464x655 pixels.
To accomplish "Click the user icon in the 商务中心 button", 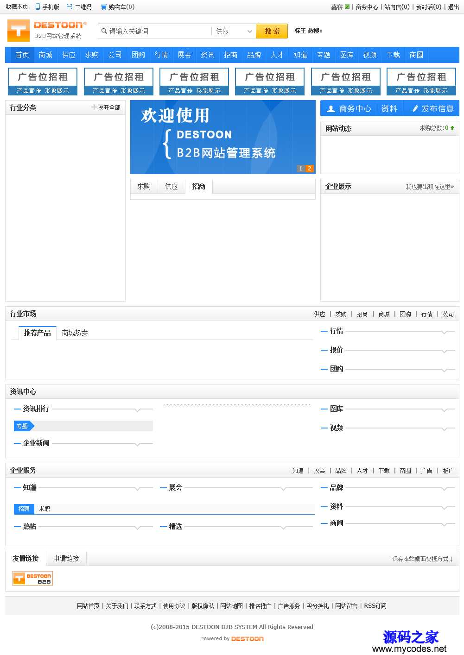I will pyautogui.click(x=331, y=109).
